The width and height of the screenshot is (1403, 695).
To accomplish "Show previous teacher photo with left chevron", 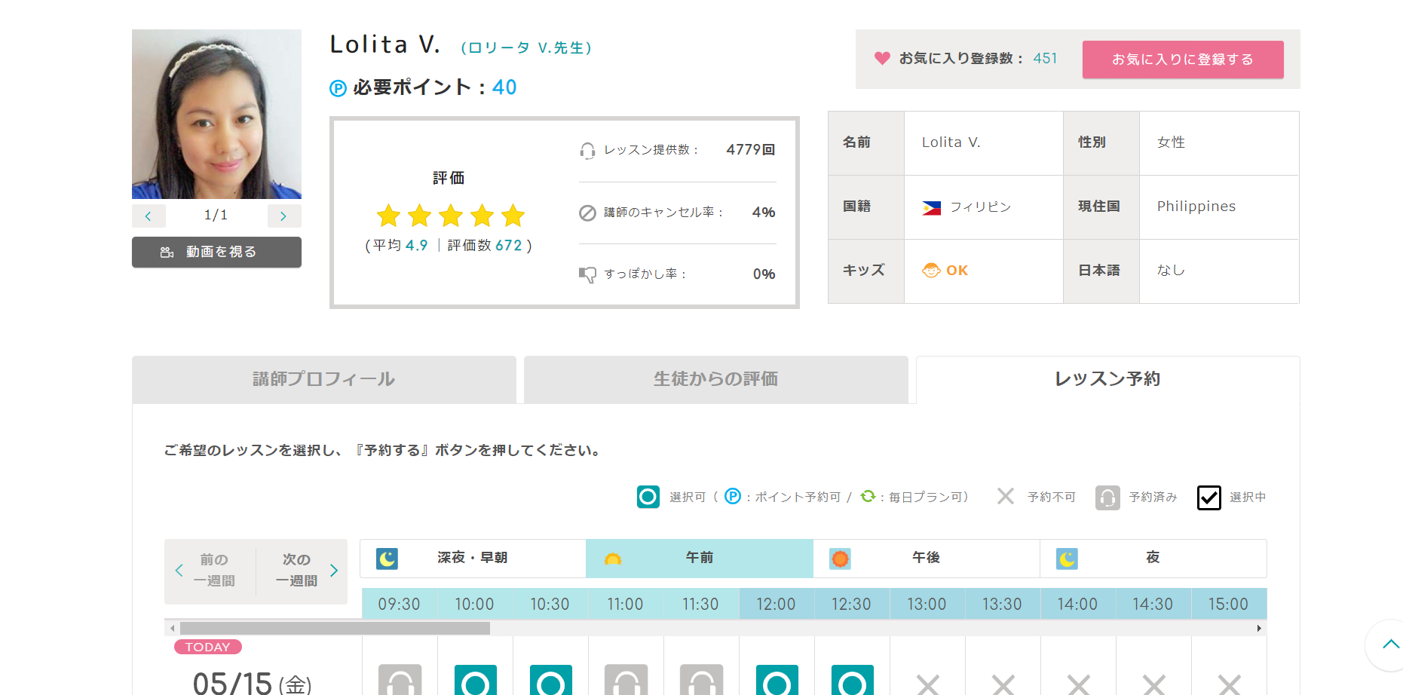I will pyautogui.click(x=149, y=216).
